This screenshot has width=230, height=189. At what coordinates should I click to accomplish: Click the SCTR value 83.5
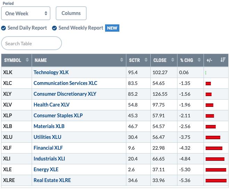coord(133,83)
